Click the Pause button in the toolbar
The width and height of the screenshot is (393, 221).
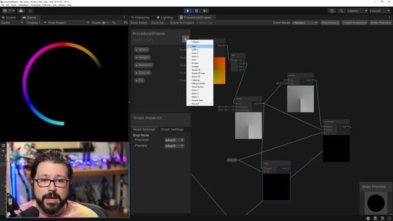(196, 11)
